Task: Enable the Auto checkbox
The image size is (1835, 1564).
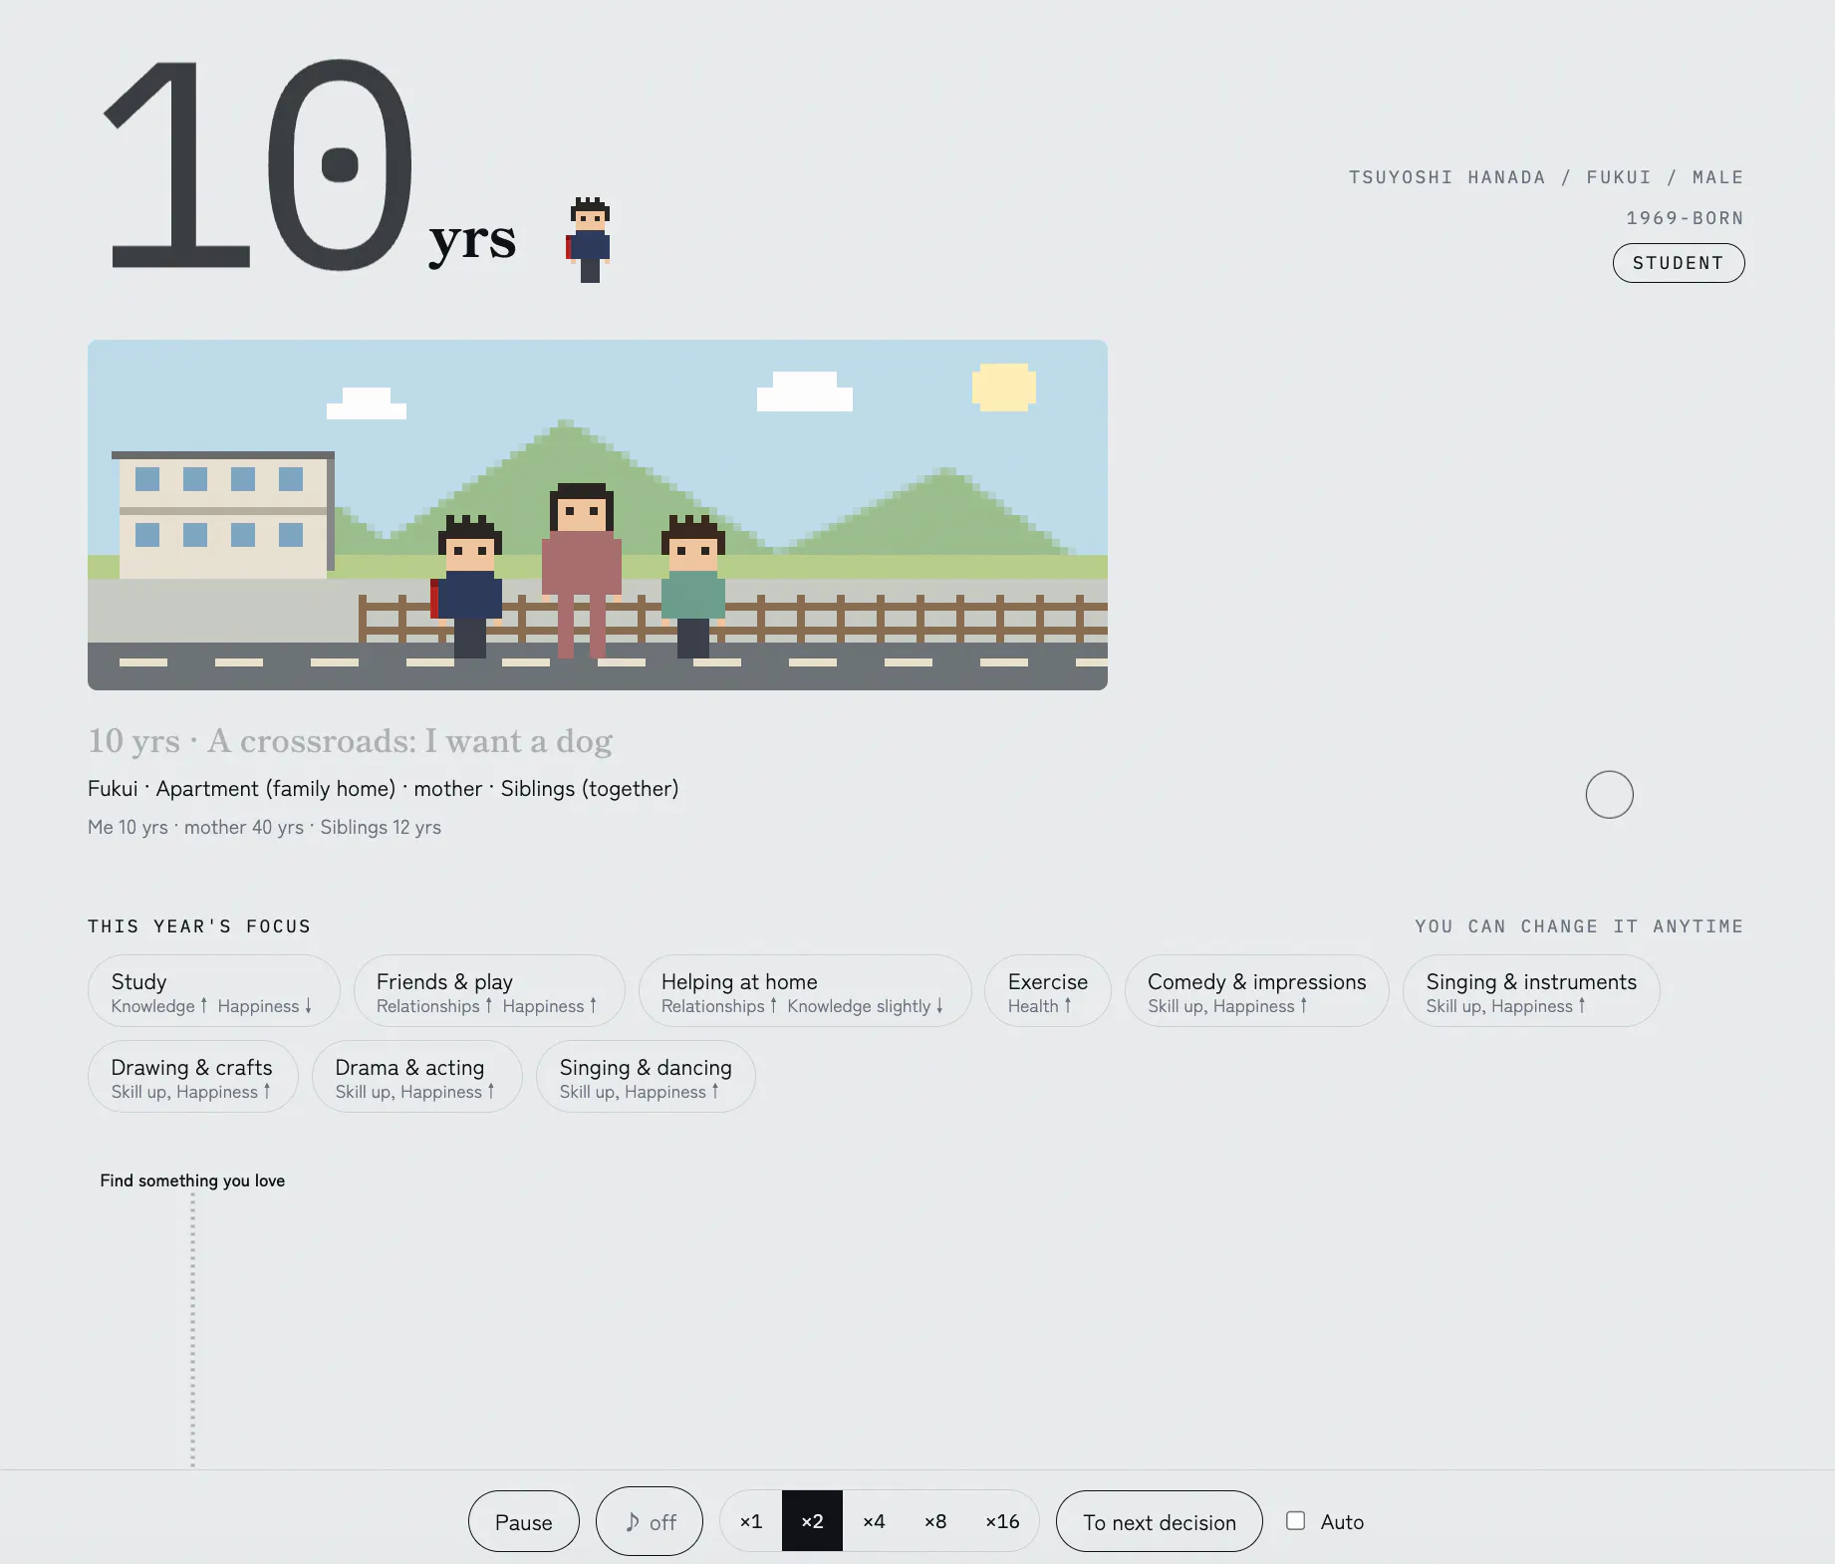Action: click(1295, 1520)
